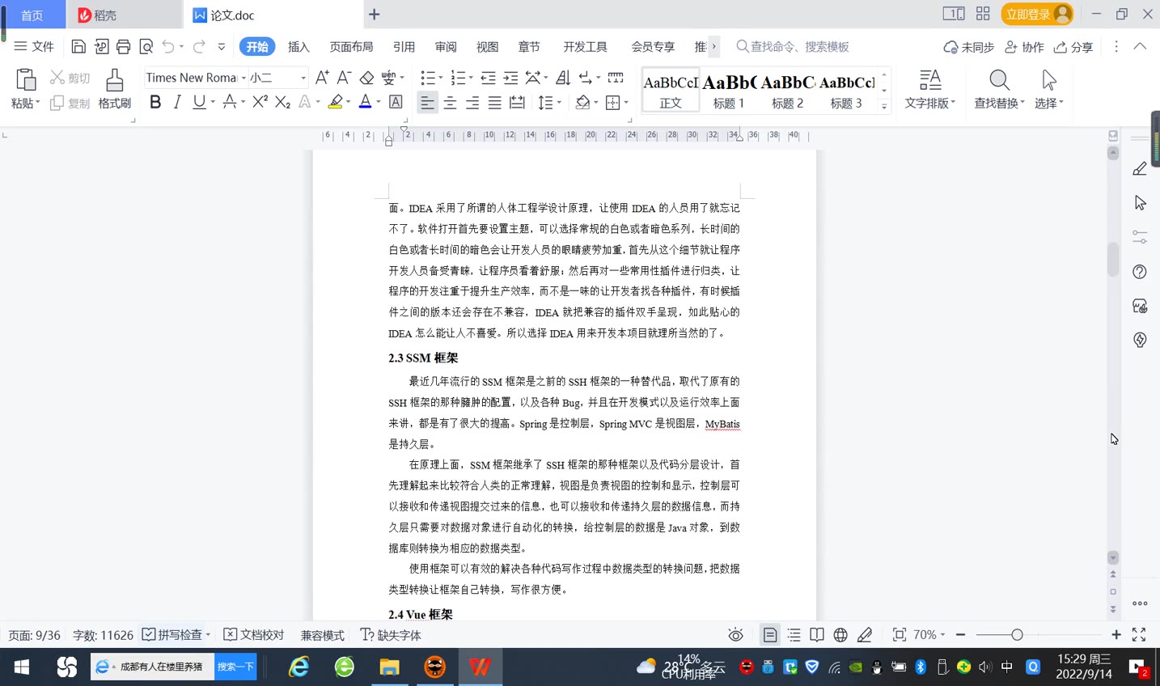Image resolution: width=1160 pixels, height=686 pixels.
Task: Decrease font size with A- icon
Action: [x=344, y=78]
